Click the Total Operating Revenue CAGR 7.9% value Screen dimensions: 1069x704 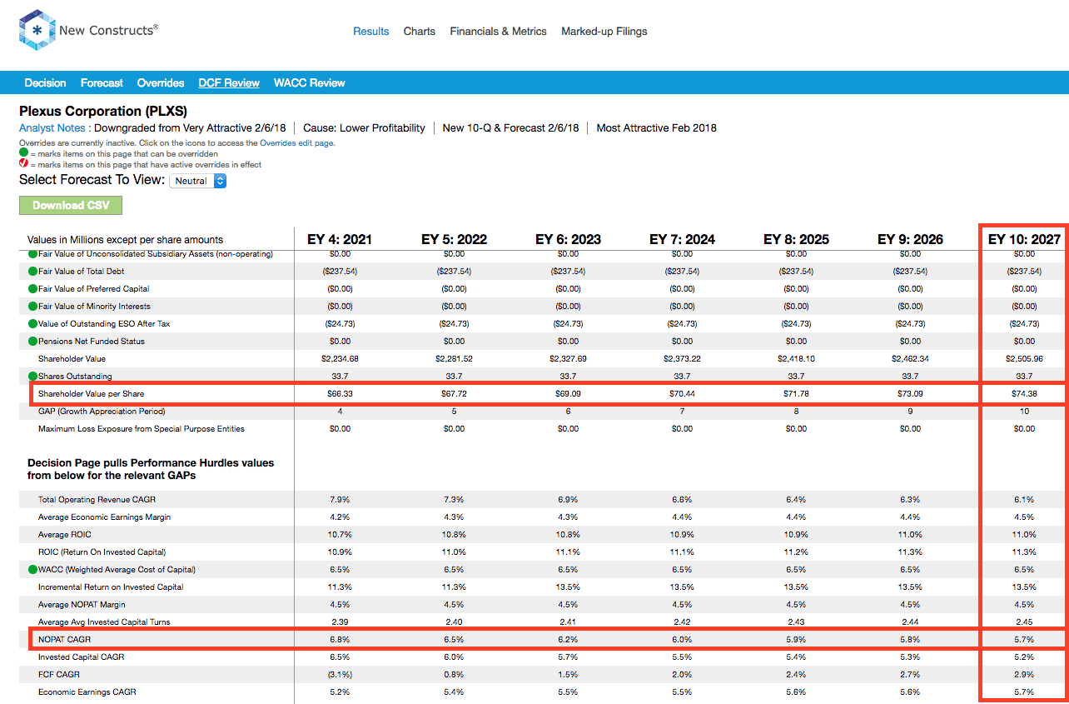(340, 499)
